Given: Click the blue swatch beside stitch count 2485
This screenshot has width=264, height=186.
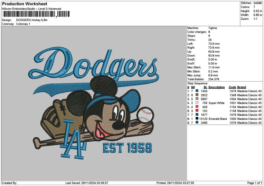Looking at the screenshot, I should pos(197,122).
